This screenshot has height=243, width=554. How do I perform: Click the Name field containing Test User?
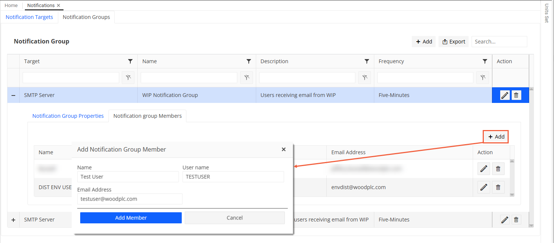tap(128, 177)
